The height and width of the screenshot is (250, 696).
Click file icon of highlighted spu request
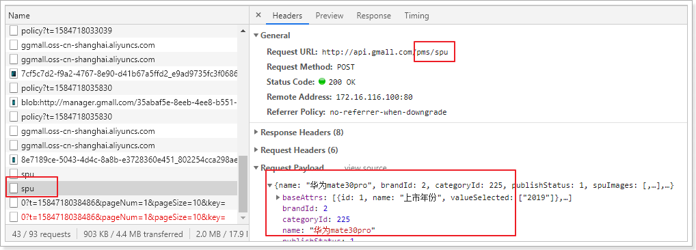14,189
